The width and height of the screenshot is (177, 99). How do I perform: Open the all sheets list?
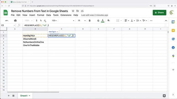pos(14,96)
